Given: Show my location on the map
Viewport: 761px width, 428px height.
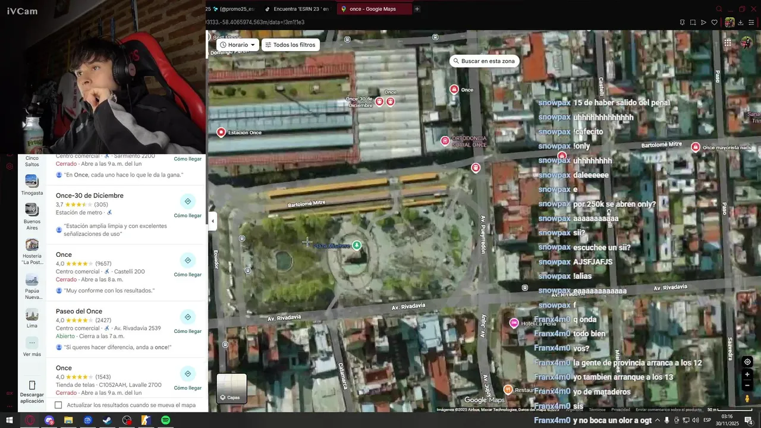Looking at the screenshot, I should coord(747,361).
